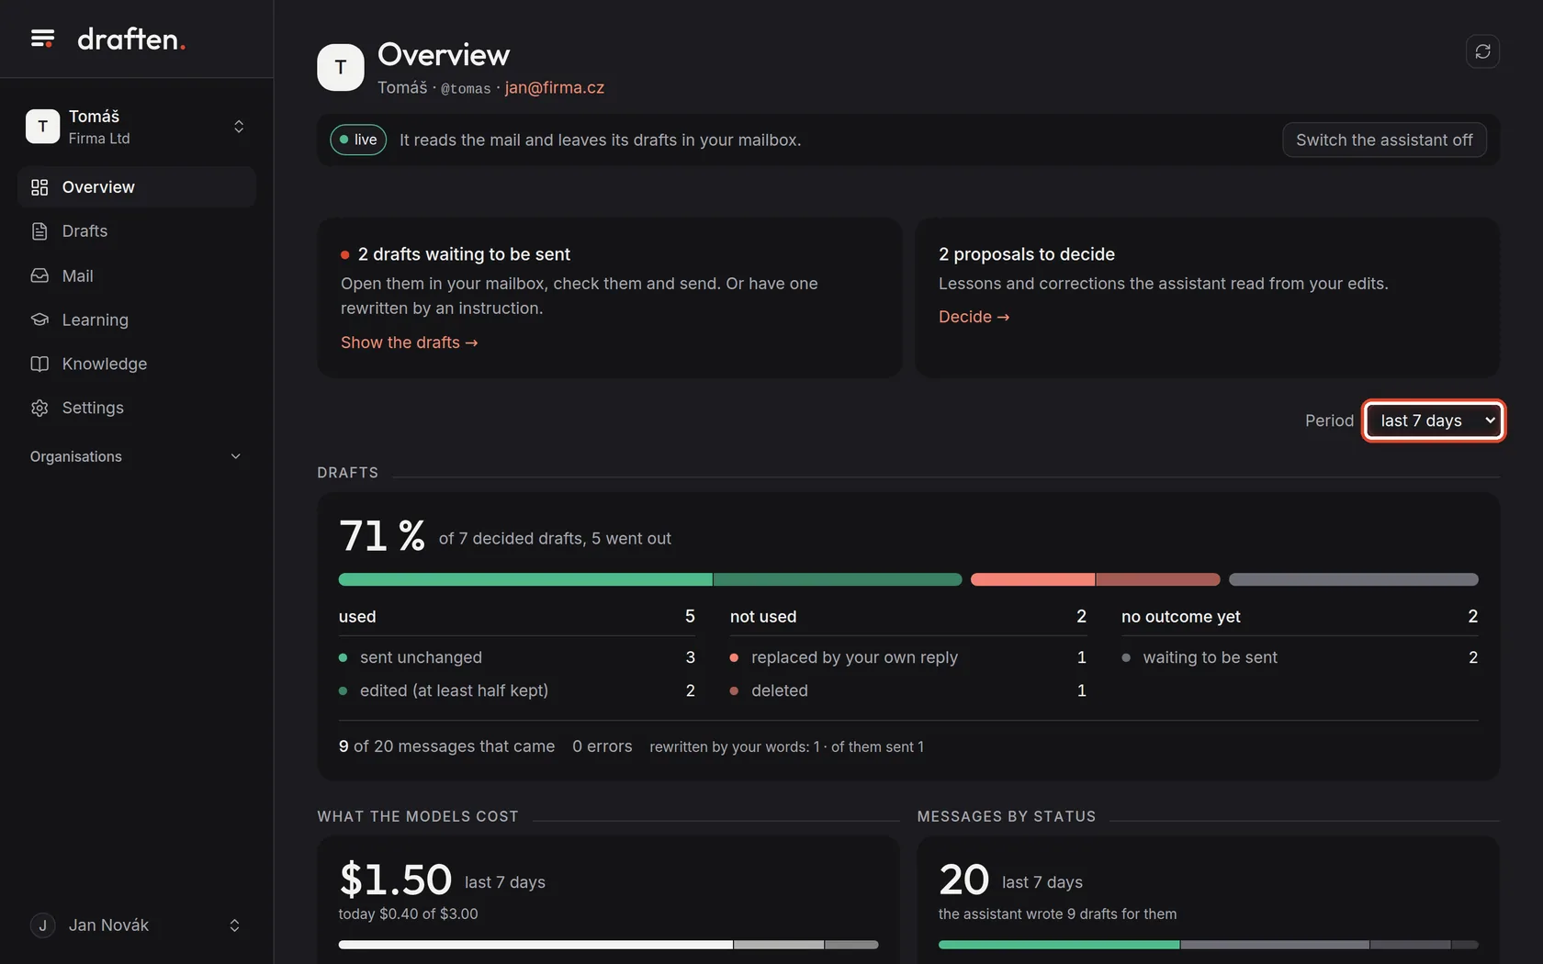Click the Overview grid icon
The width and height of the screenshot is (1543, 964).
click(39, 187)
